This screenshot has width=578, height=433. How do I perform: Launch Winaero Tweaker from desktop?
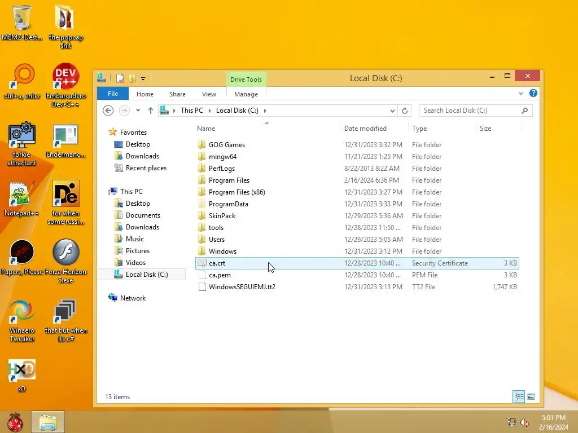click(22, 320)
